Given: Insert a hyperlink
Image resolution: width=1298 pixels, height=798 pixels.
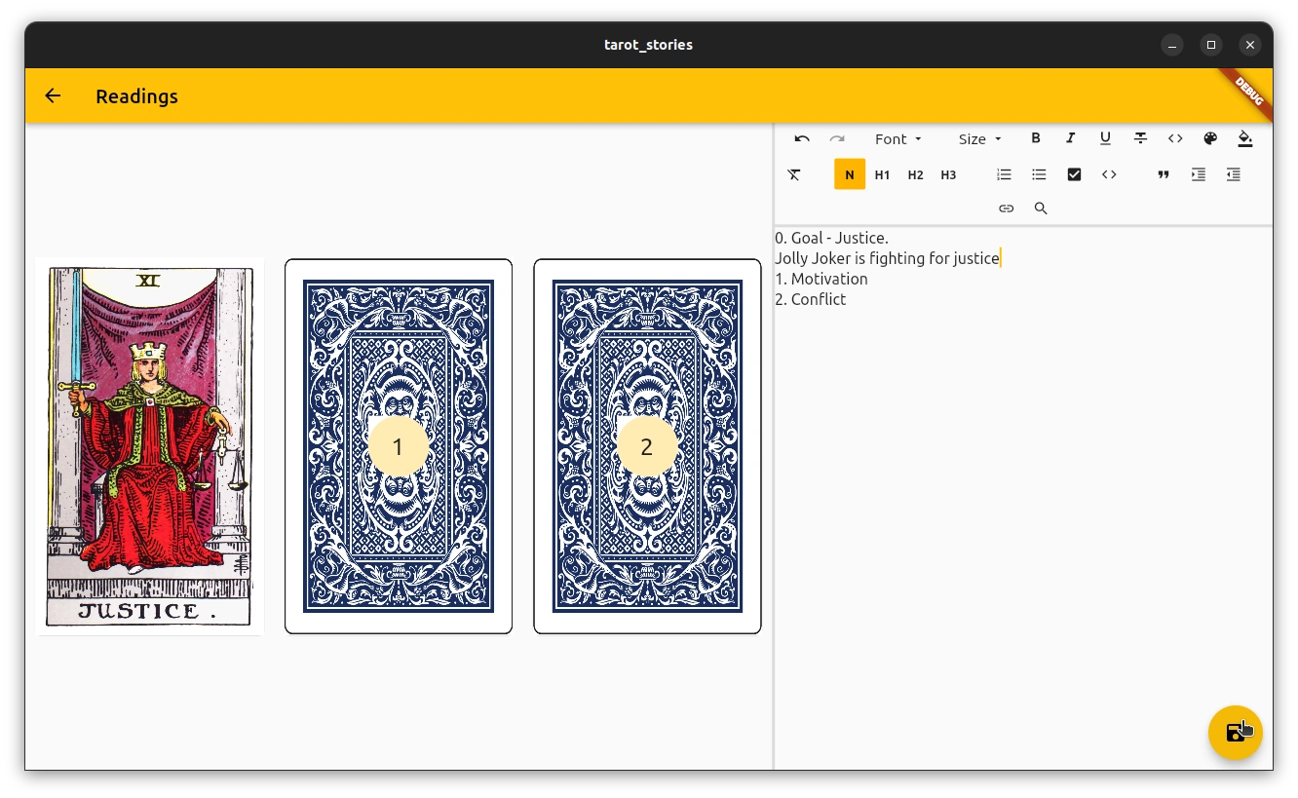Looking at the screenshot, I should coord(1006,209).
